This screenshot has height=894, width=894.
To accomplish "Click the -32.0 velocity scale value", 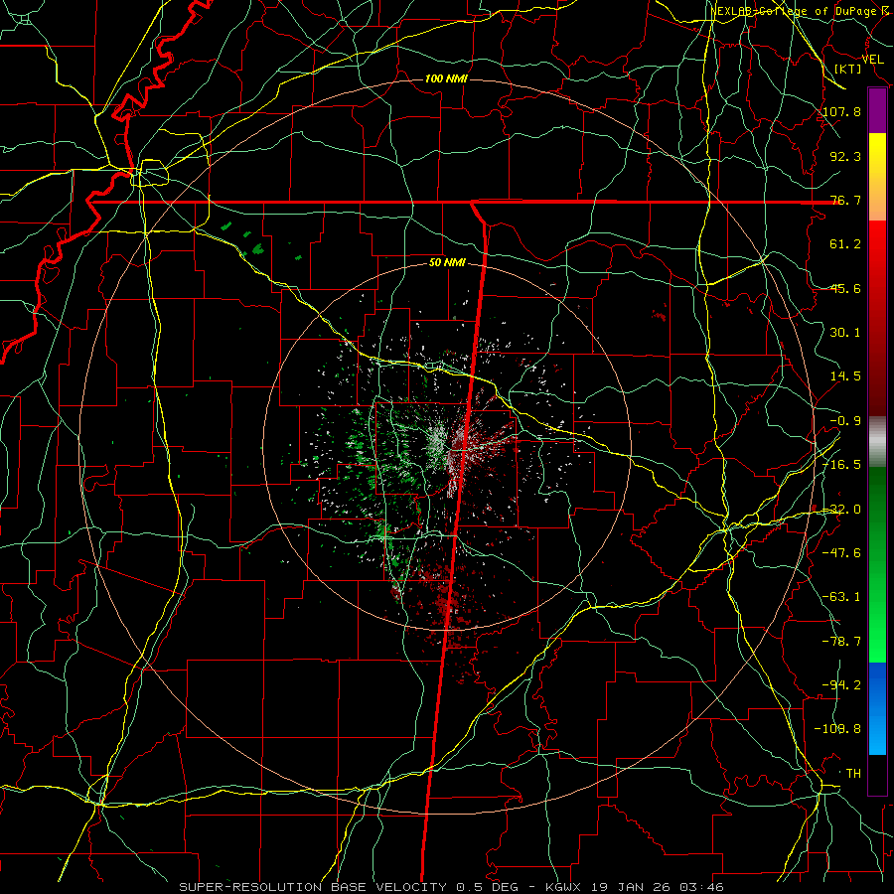I will (x=842, y=510).
